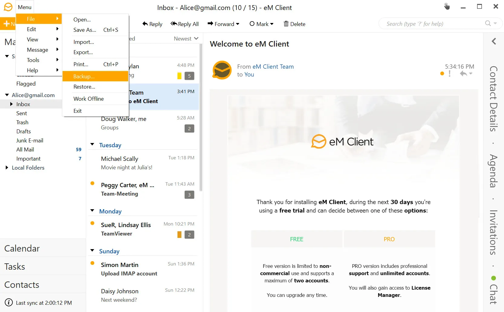Choose Work Offline from File menu
The width and height of the screenshot is (504, 312).
pos(96,99)
